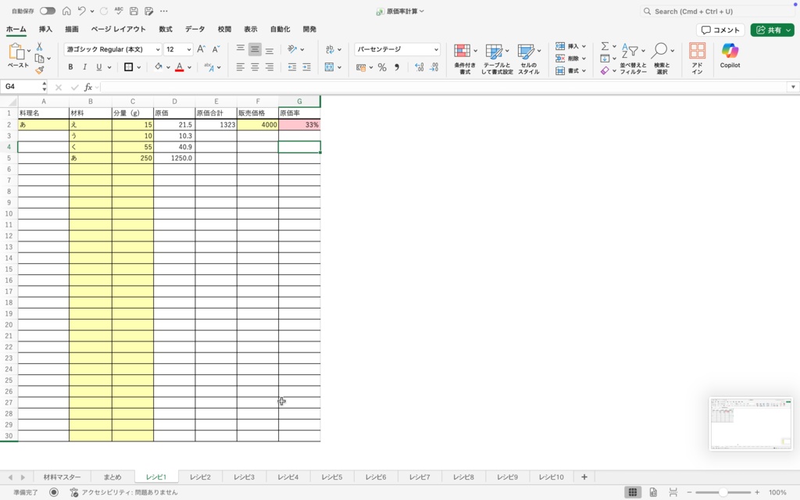The image size is (800, 500).
Task: Click the Home icon in title bar
Action: click(x=66, y=11)
